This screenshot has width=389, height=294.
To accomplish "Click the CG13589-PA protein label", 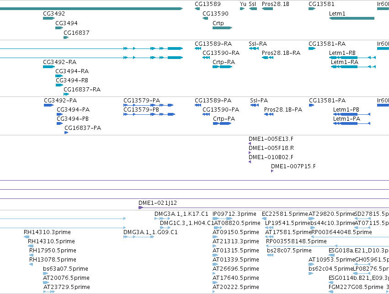I will tap(213, 101).
